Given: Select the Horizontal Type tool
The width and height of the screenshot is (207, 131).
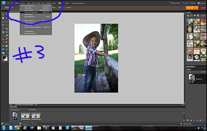Looking at the screenshot, I should tap(3, 29).
